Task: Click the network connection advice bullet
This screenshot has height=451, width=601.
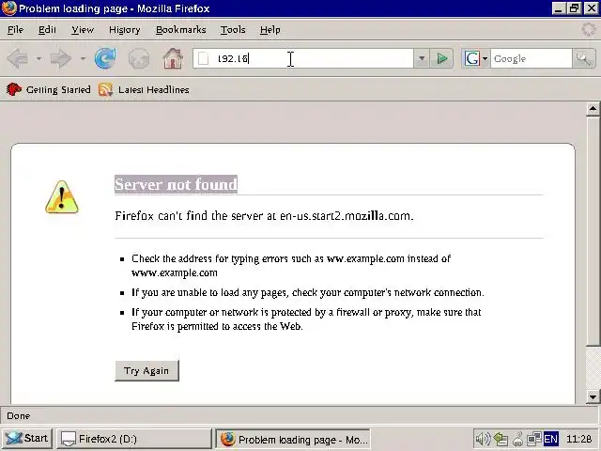Action: 308,292
